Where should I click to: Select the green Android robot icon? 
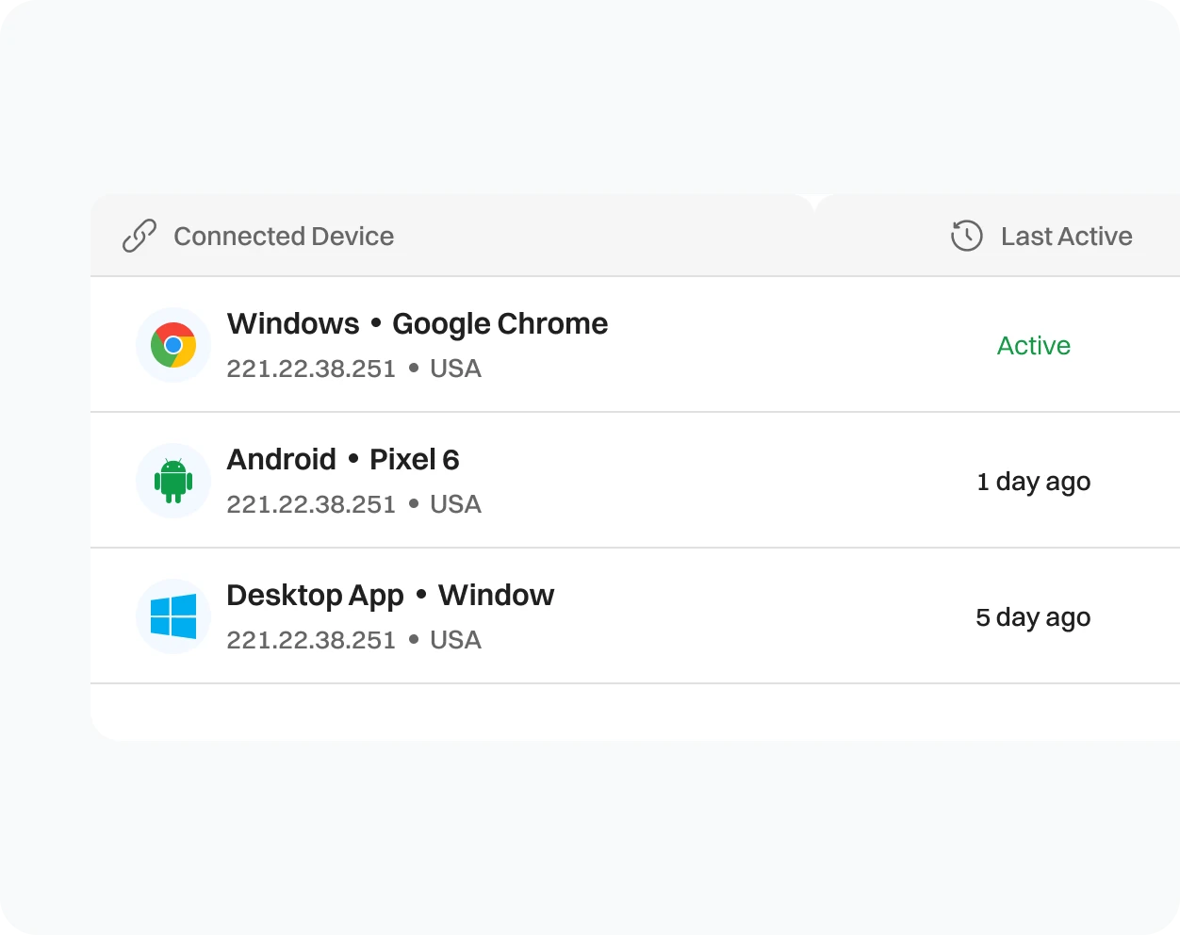[x=172, y=481]
